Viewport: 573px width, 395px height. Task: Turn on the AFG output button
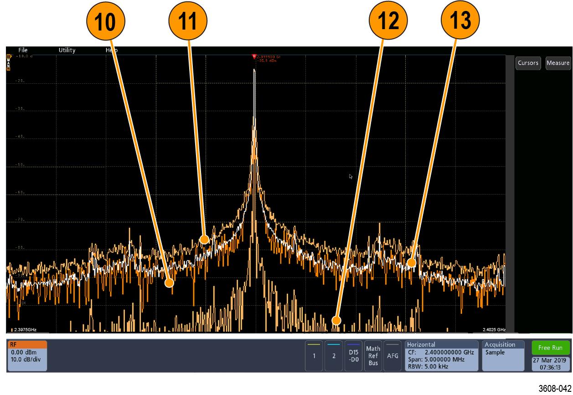click(392, 356)
